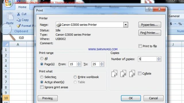Confirm printing with OK
This screenshot has width=184, height=103.
pyautogui.click(x=131, y=98)
